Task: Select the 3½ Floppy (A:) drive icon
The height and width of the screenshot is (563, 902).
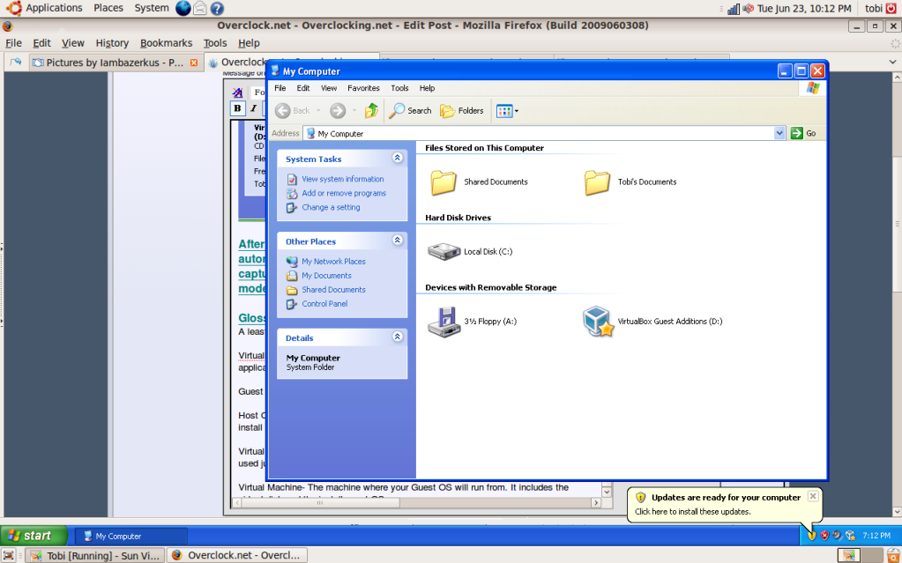Action: (x=444, y=322)
